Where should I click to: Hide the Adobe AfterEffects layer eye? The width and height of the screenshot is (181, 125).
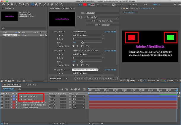[2, 107]
